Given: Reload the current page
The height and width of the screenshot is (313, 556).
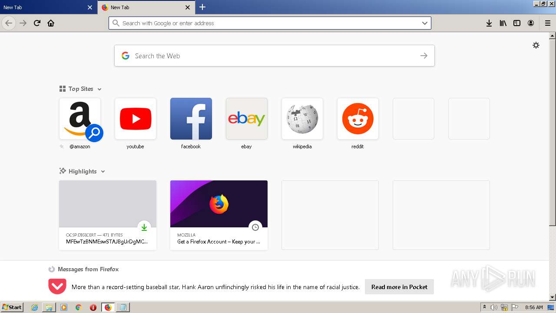Looking at the screenshot, I should click(37, 23).
